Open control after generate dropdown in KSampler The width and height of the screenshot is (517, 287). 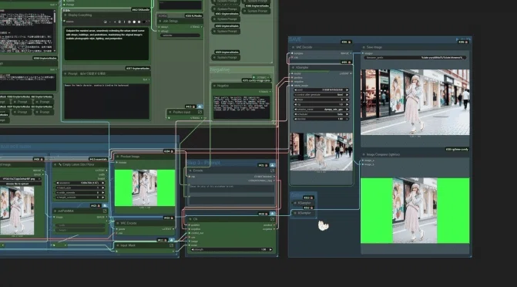coord(321,95)
